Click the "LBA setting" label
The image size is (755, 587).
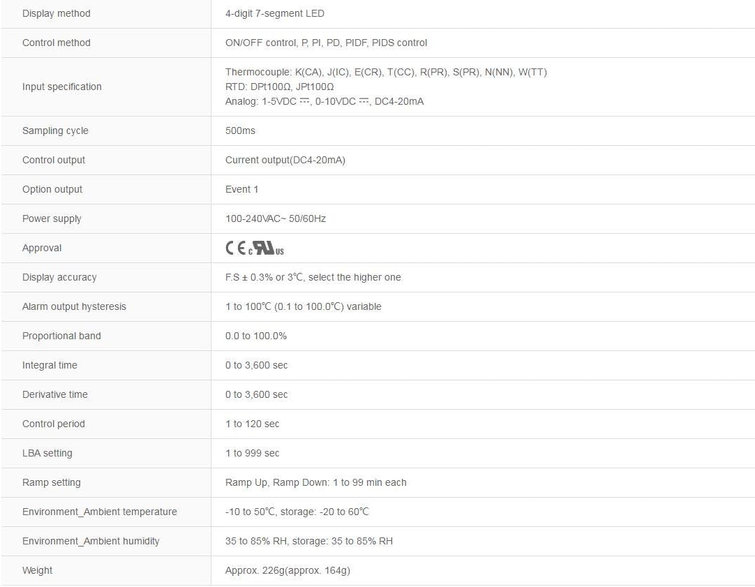tap(47, 453)
